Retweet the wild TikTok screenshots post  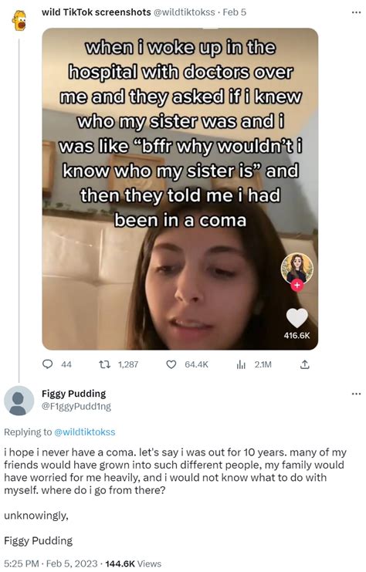[105, 364]
